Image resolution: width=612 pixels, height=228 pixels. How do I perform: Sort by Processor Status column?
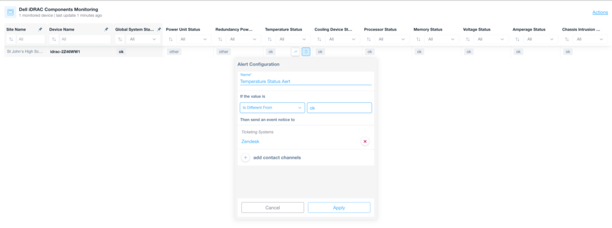[x=369, y=39]
